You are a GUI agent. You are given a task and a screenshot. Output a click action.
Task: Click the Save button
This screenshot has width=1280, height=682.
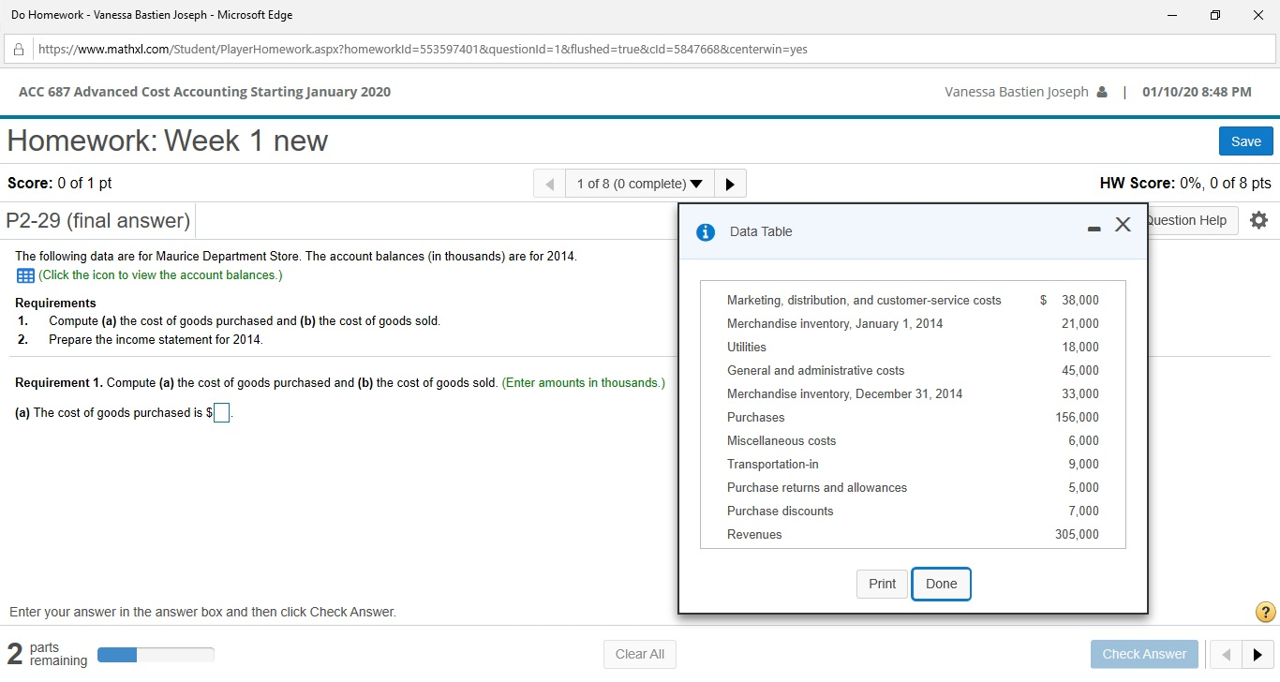click(1245, 141)
